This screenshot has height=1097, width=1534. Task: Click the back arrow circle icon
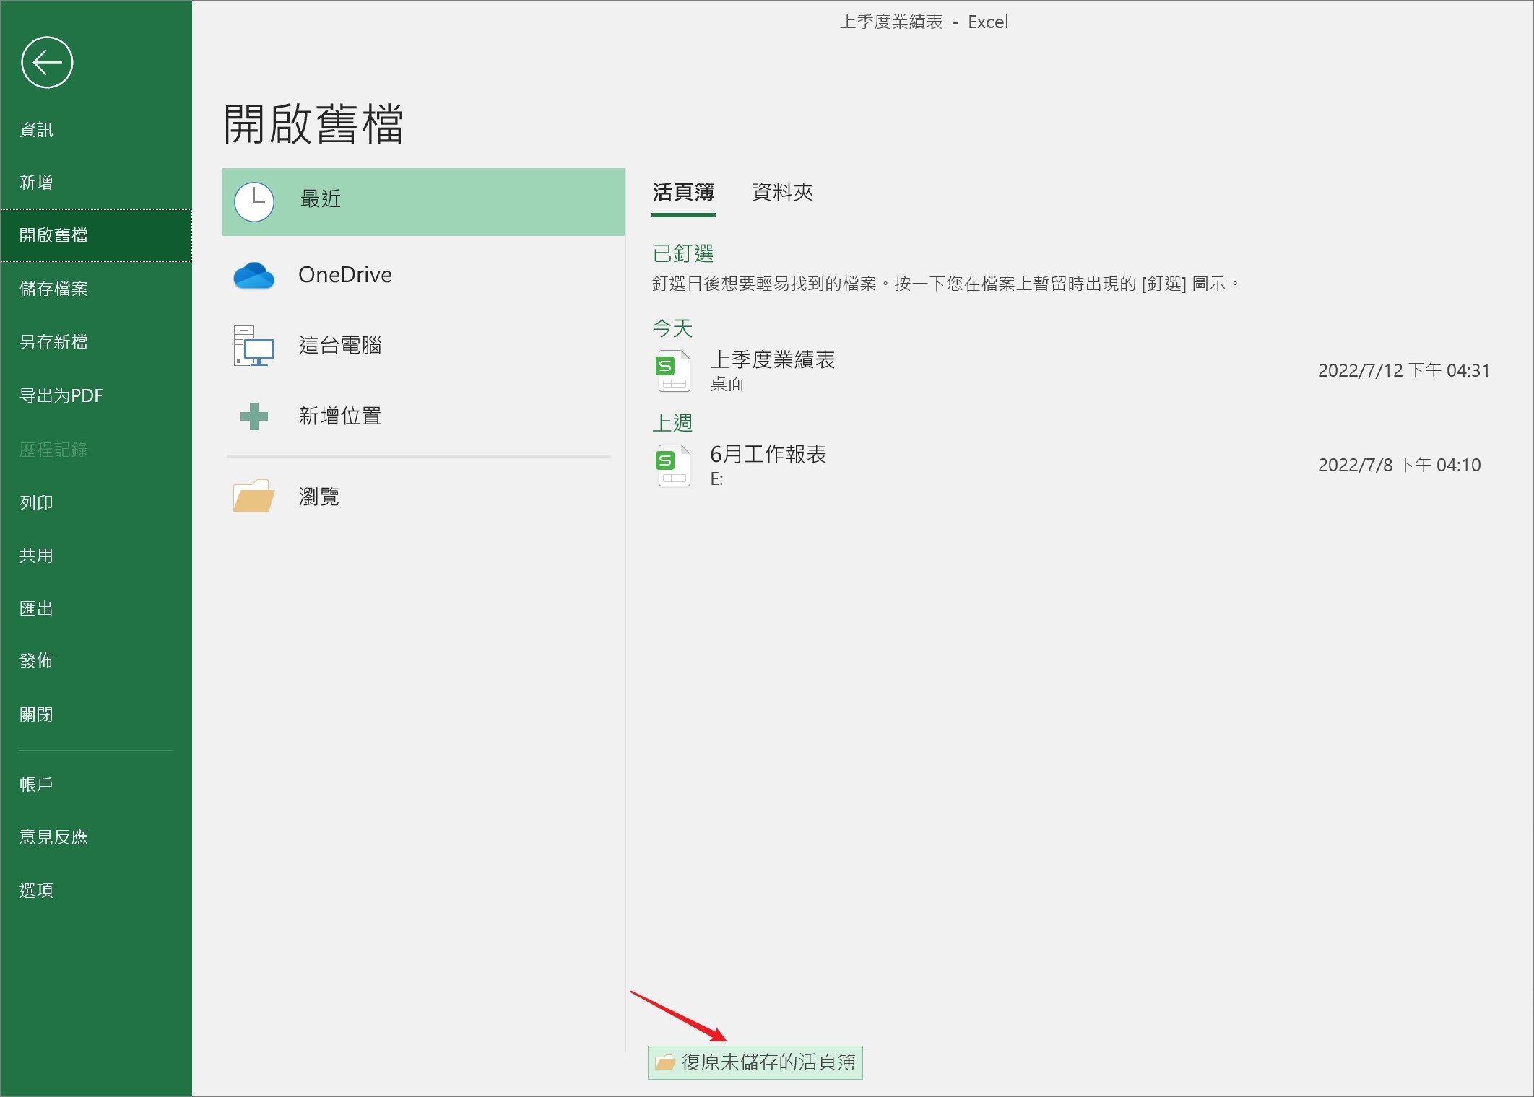pyautogui.click(x=47, y=63)
